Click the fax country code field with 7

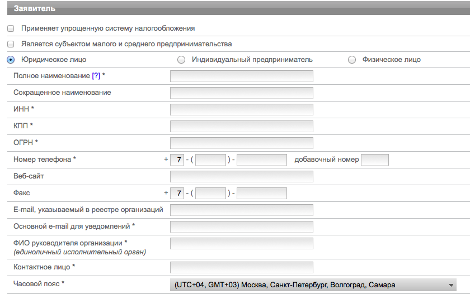[177, 194]
